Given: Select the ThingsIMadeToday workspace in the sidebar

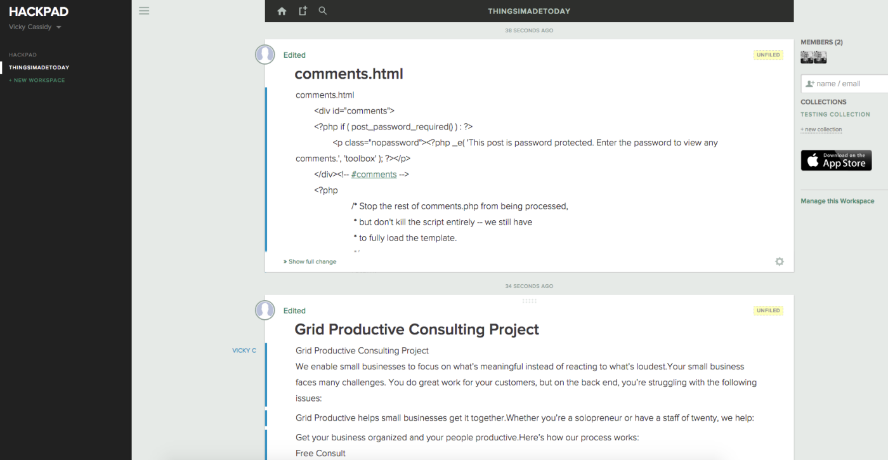Looking at the screenshot, I should point(39,67).
